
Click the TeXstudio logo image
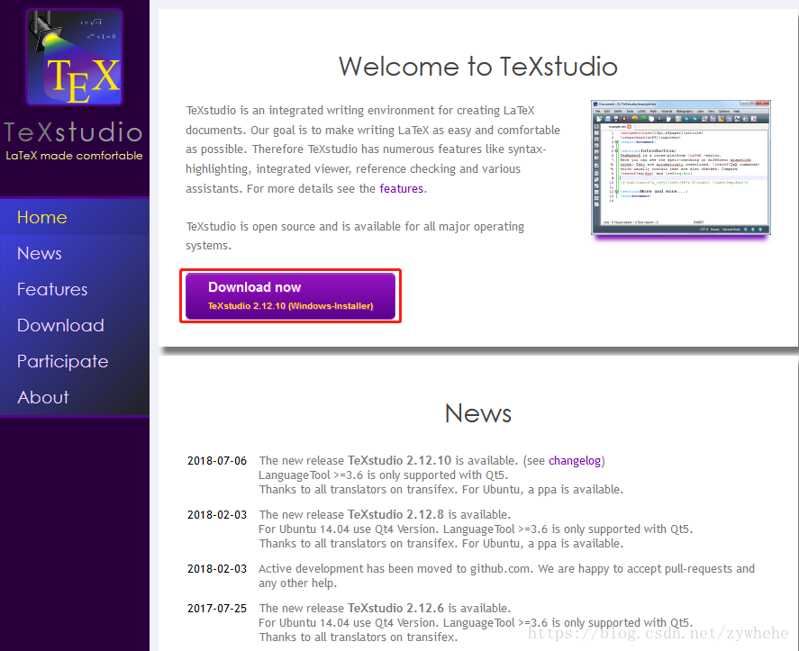click(x=75, y=57)
